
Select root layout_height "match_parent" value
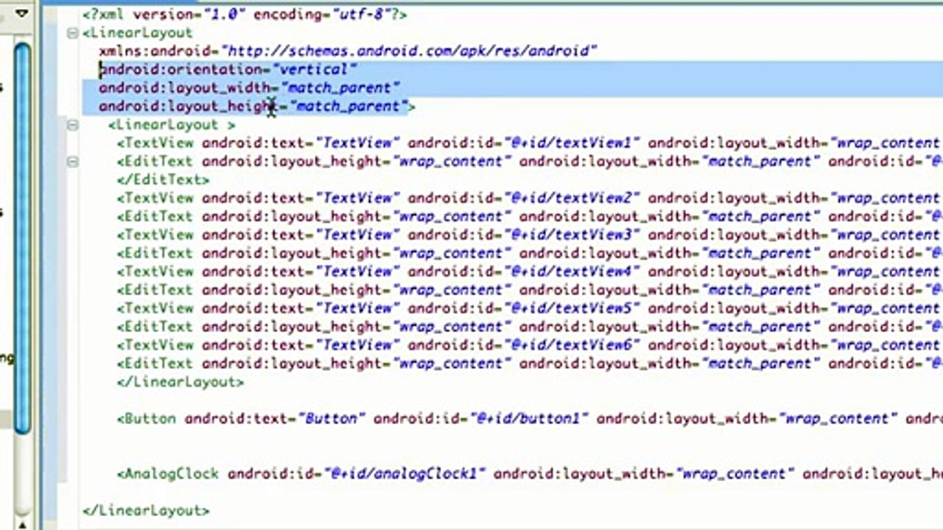point(349,106)
